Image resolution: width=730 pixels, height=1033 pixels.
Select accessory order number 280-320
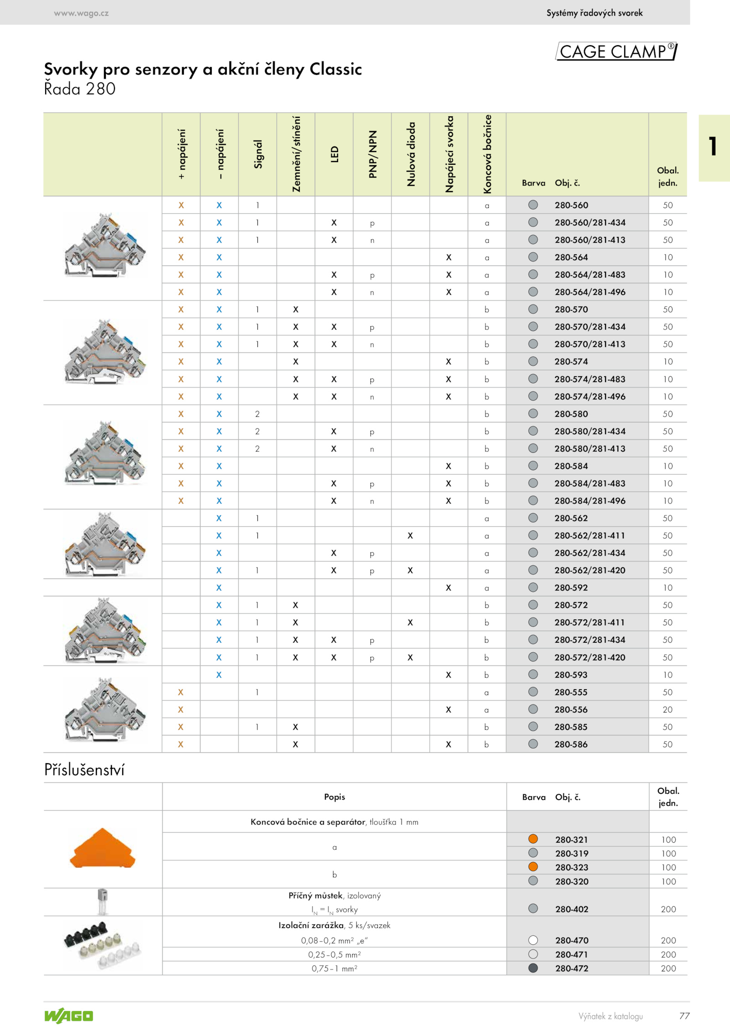coord(572,881)
